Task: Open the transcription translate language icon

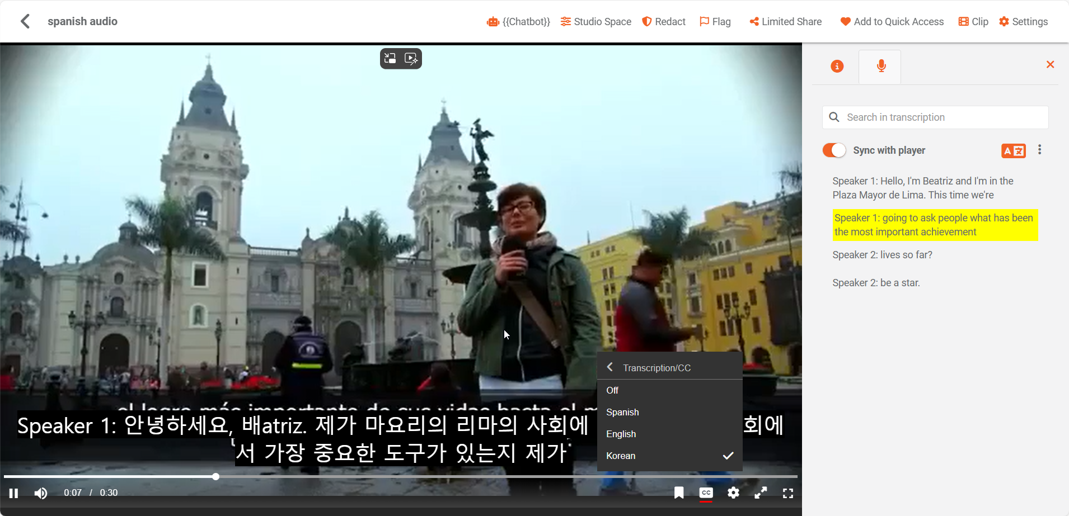Action: [1013, 151]
